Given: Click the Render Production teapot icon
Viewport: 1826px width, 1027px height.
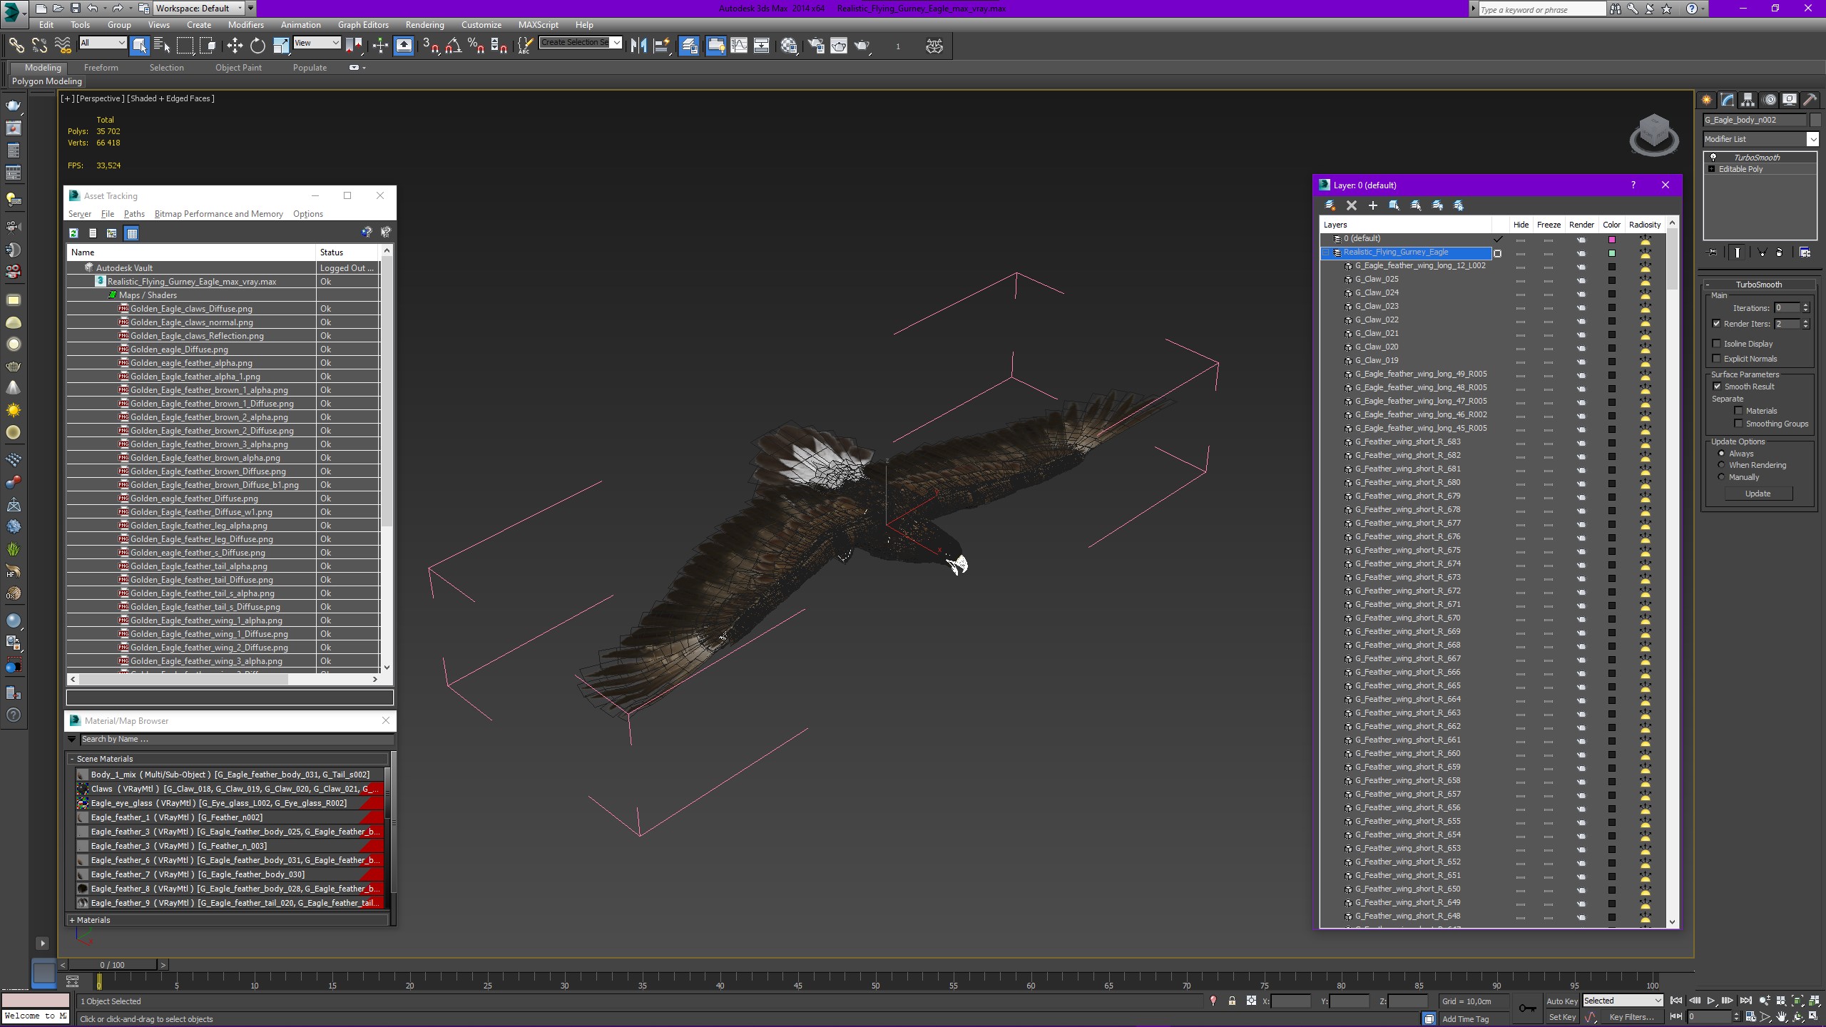Looking at the screenshot, I should (862, 46).
